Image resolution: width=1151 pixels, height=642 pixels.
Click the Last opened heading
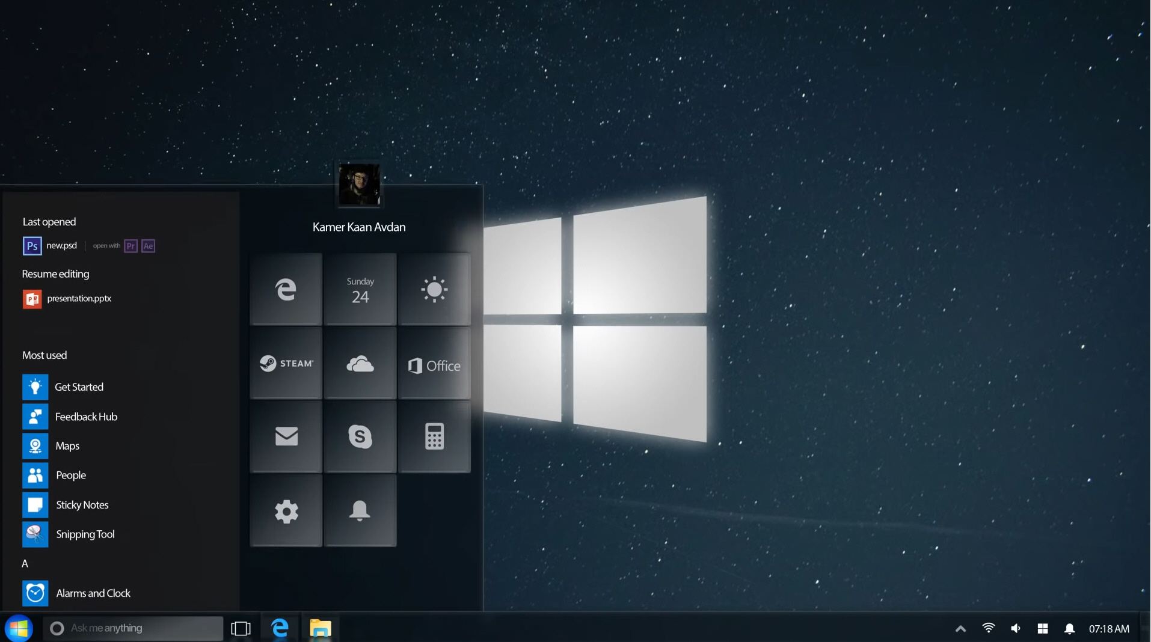[49, 222]
